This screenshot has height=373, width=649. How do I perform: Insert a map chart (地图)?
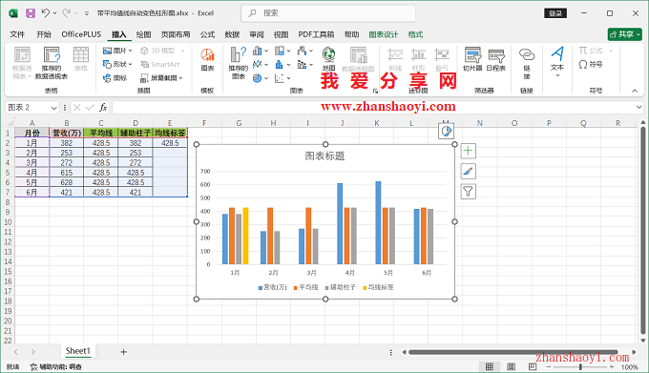pos(328,59)
